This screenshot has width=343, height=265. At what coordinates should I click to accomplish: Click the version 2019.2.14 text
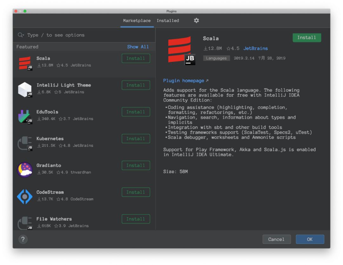[x=244, y=58]
